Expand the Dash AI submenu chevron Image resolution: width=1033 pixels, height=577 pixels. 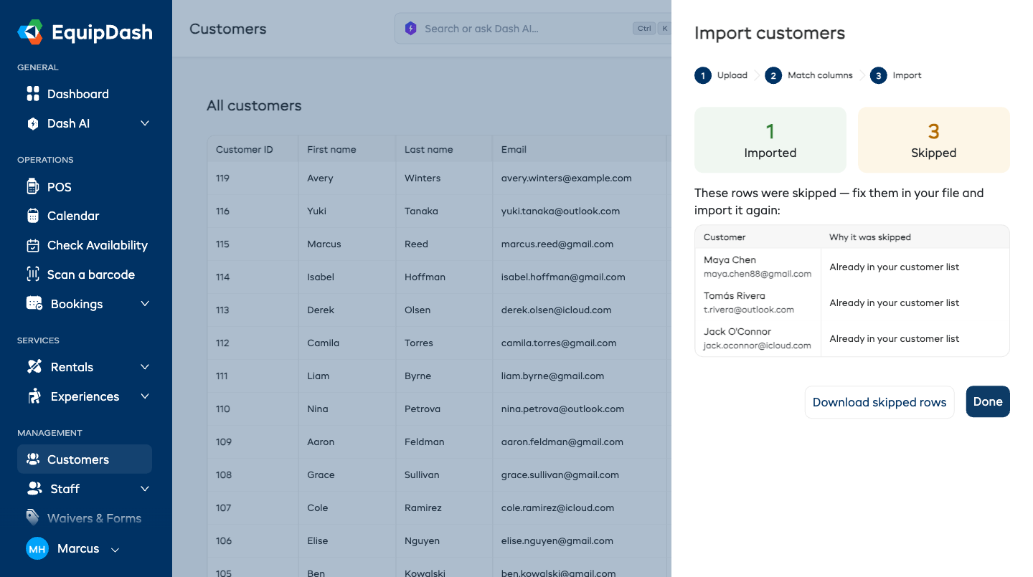click(x=145, y=123)
